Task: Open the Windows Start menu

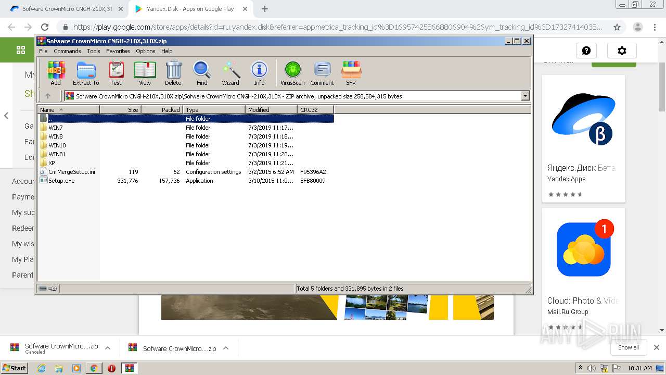Action: [x=15, y=368]
